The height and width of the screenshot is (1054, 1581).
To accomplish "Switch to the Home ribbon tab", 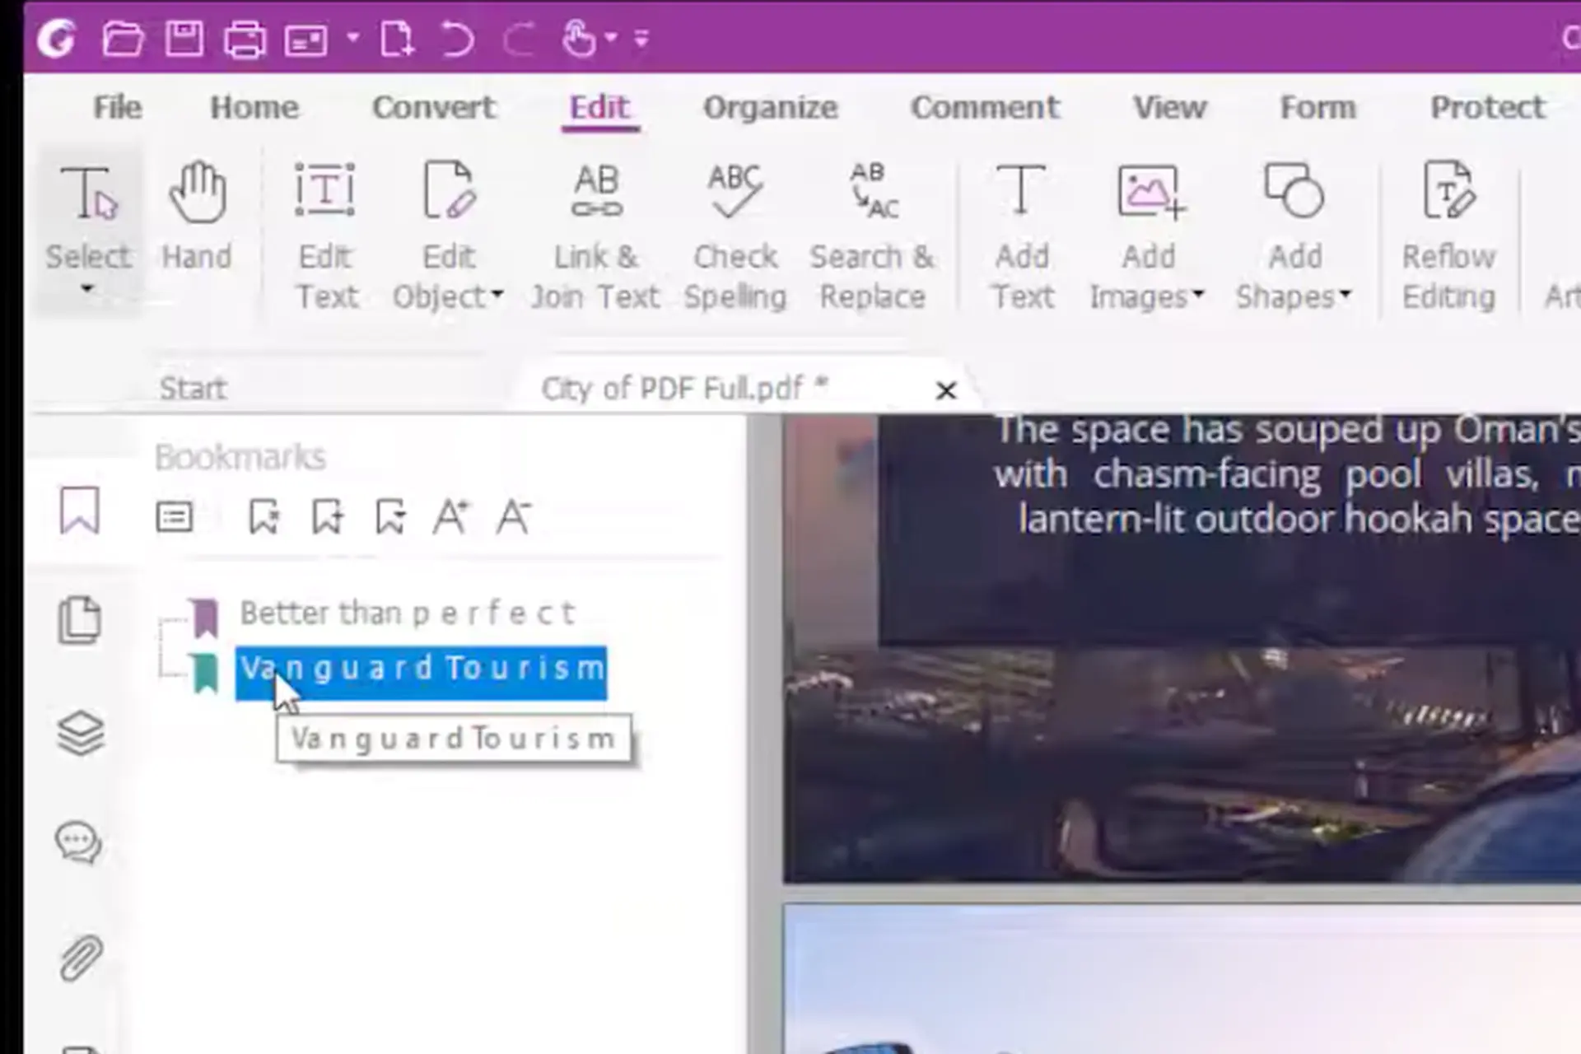I will pyautogui.click(x=254, y=107).
